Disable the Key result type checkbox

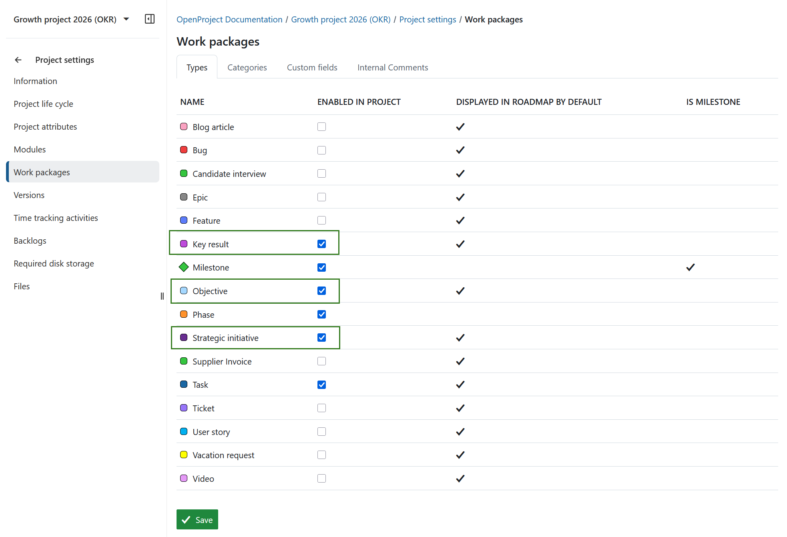click(x=321, y=243)
